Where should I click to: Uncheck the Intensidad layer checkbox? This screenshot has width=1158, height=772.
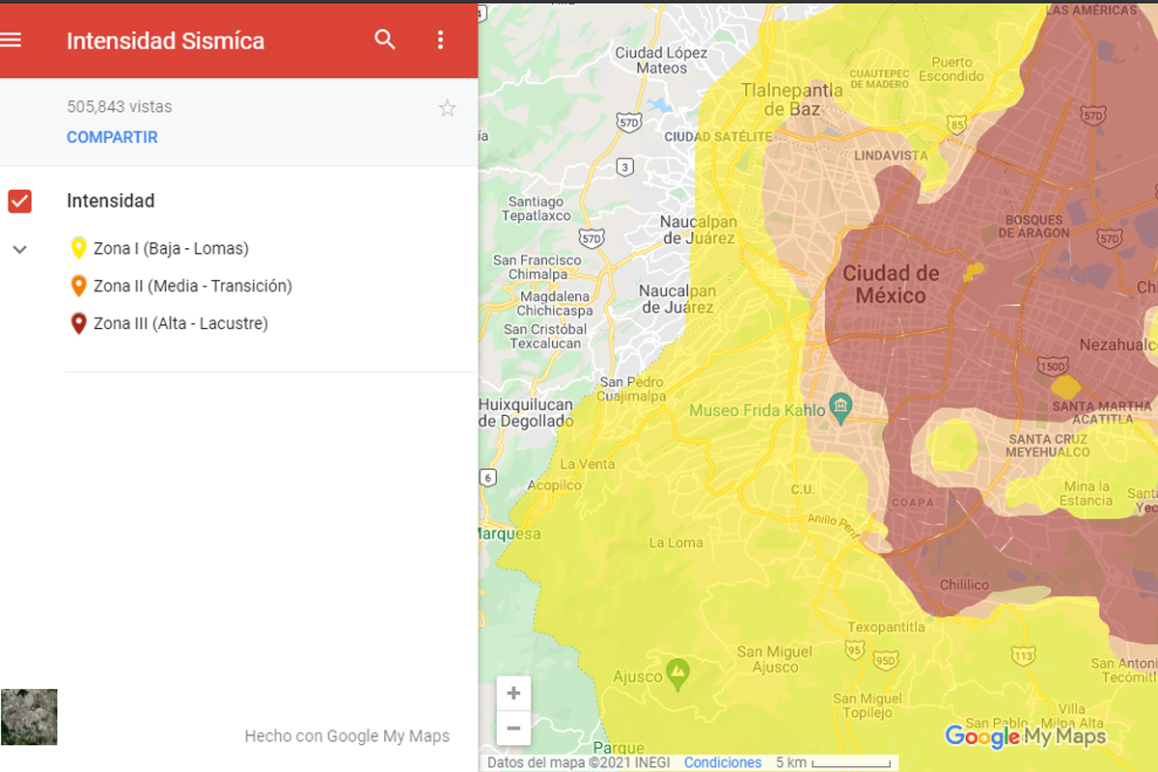click(x=20, y=201)
